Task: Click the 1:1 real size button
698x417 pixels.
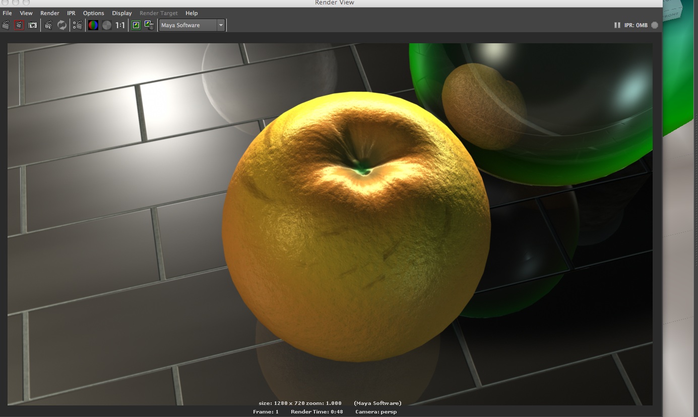Action: 120,25
